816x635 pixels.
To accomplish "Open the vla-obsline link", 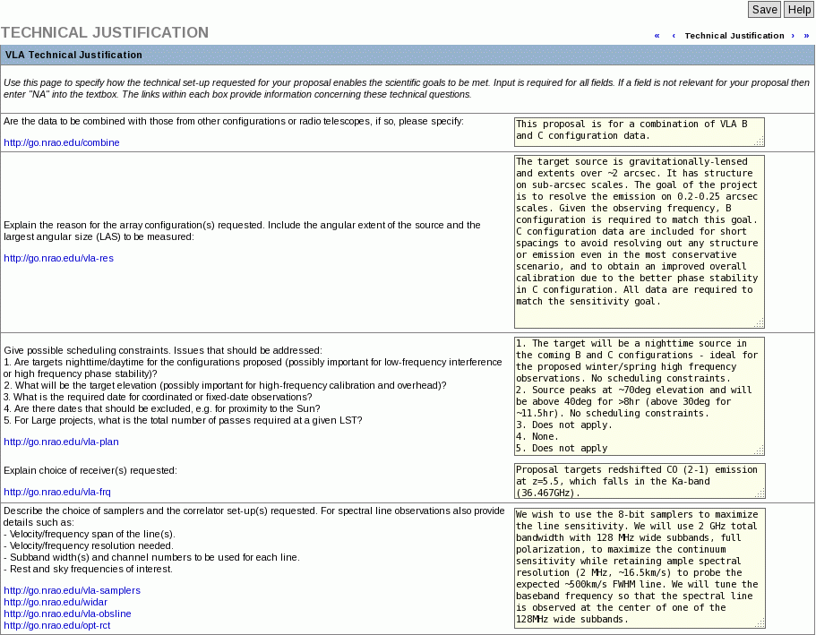I will pos(66,614).
